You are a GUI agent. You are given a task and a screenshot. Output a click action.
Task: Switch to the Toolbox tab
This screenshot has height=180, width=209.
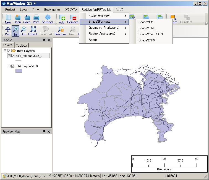tap(22, 45)
